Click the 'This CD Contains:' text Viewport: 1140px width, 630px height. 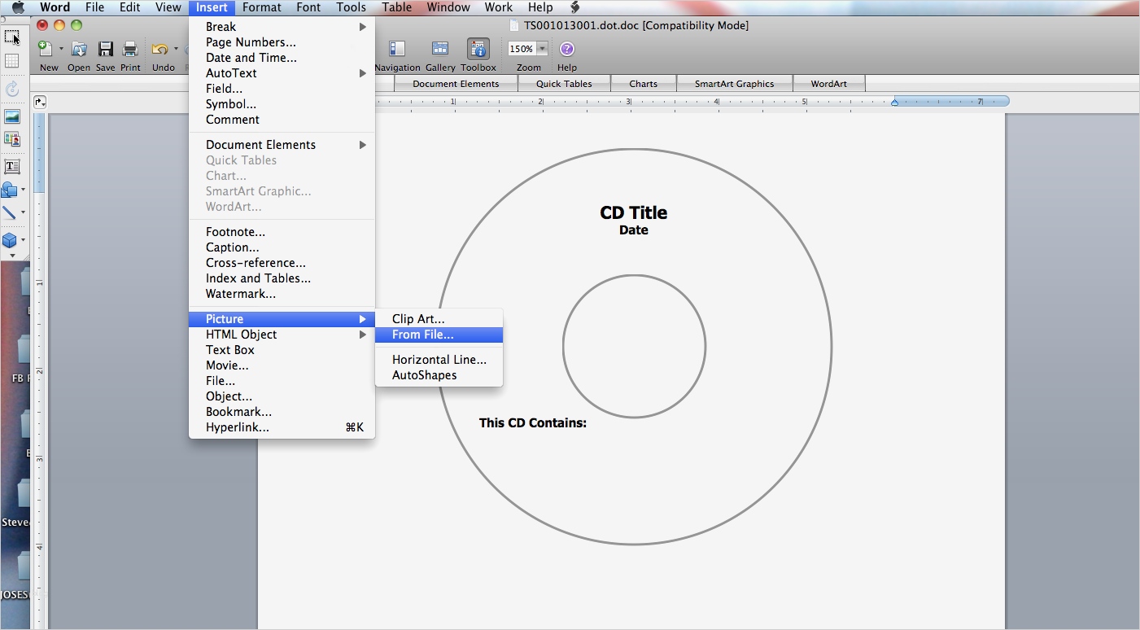[x=532, y=423]
